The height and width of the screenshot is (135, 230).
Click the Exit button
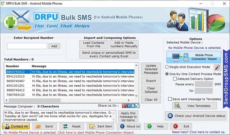(181, 126)
